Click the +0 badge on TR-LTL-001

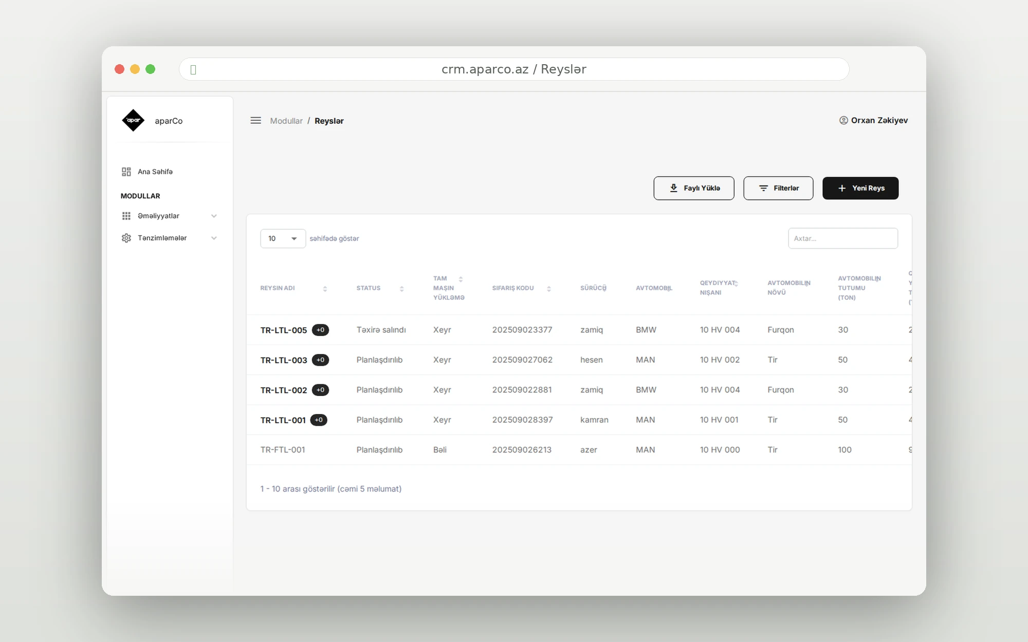pos(319,420)
